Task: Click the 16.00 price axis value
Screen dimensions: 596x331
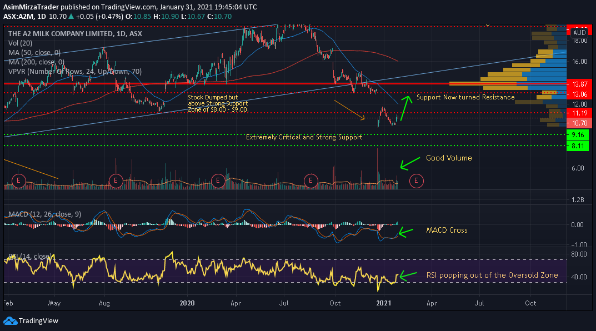Action: click(x=579, y=61)
